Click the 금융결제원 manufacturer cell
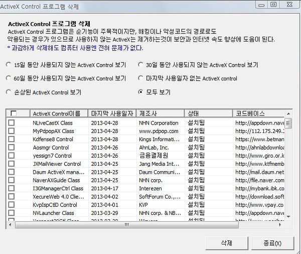The width and height of the screenshot is (301, 254). pyautogui.click(x=154, y=156)
